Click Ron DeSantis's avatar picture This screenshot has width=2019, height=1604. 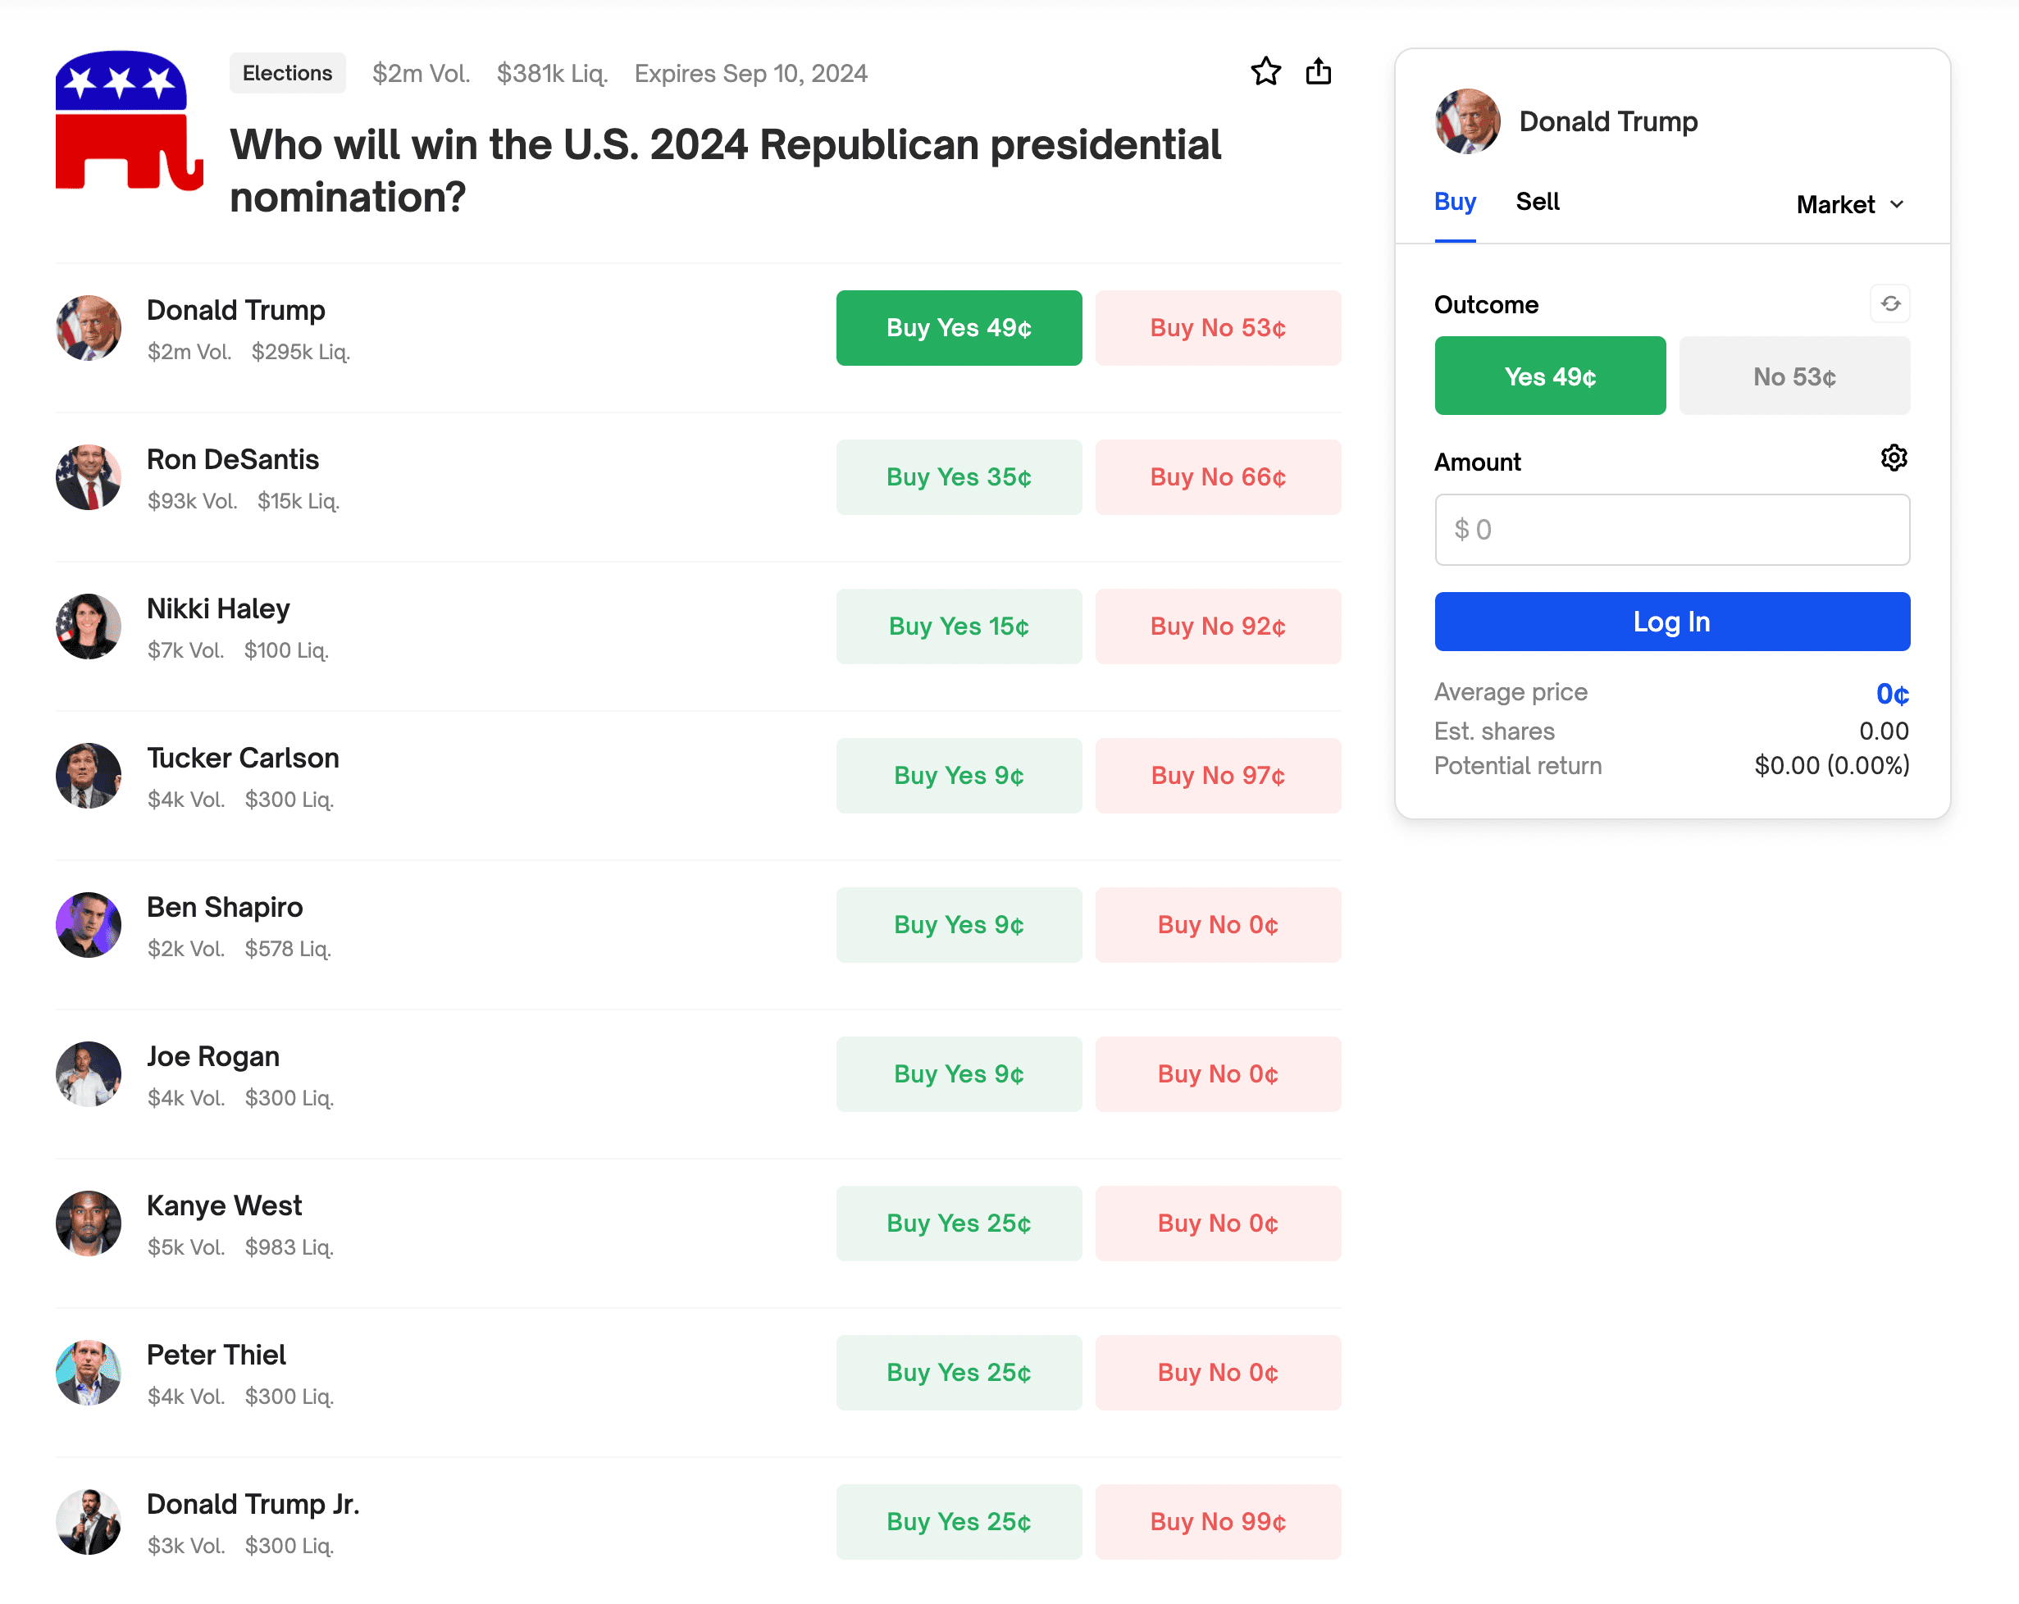pos(89,477)
